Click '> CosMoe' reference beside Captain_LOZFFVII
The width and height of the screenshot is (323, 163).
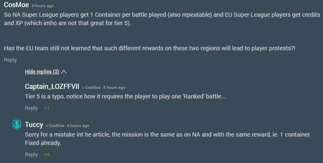point(91,87)
